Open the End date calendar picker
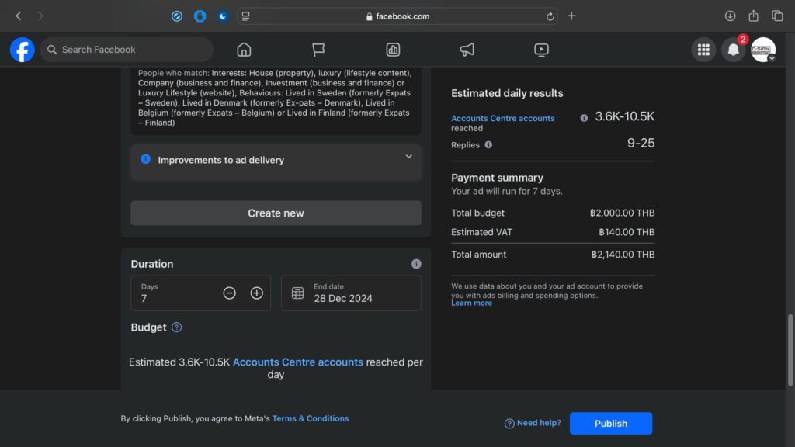Viewport: 795px width, 447px height. [351, 293]
